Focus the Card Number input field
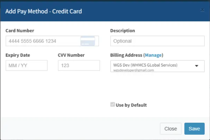 [52, 41]
